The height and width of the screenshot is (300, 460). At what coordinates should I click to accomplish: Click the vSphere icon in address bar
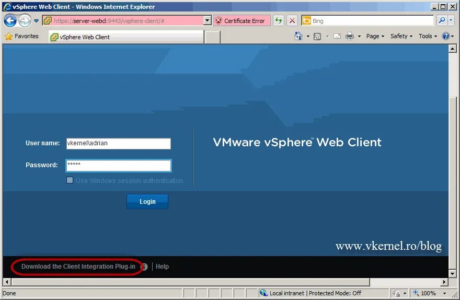point(47,21)
